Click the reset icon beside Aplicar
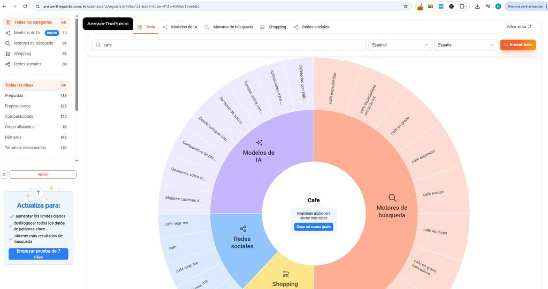This screenshot has width=548, height=289. click(x=4, y=174)
